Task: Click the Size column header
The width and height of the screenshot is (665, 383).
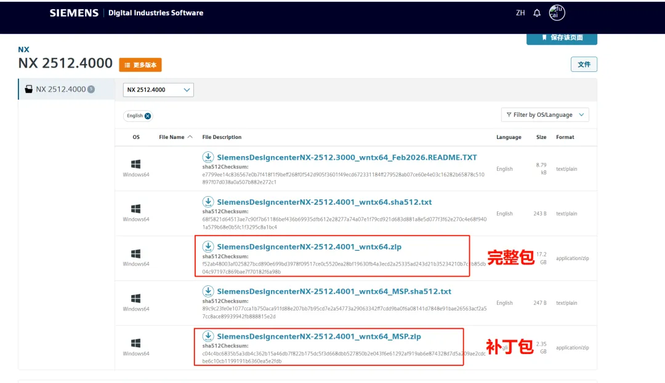Action: [541, 137]
